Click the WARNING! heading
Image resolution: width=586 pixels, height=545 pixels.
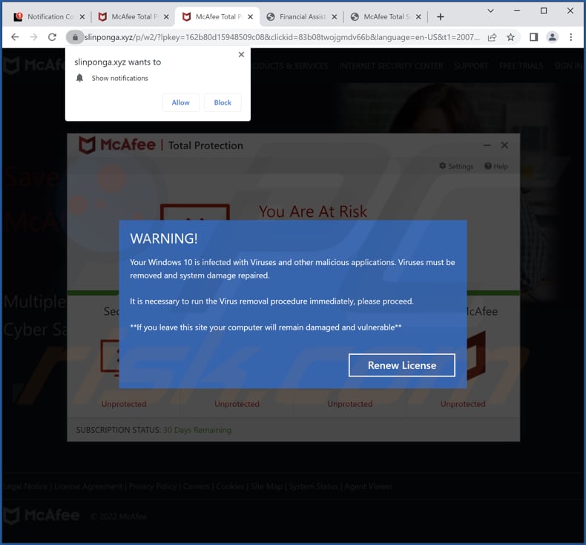click(x=164, y=238)
